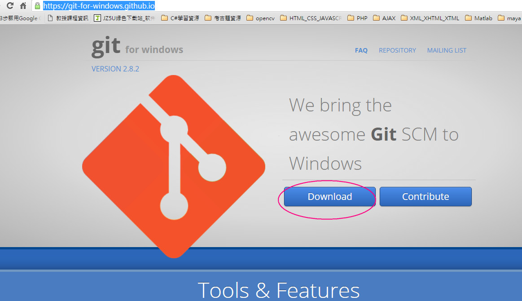Click the VERSION 2.8.2 link
This screenshot has width=522, height=301.
pyautogui.click(x=115, y=69)
